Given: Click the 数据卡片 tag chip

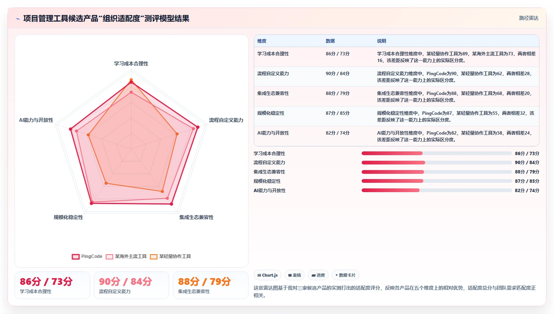Looking at the screenshot, I should click(x=345, y=275).
